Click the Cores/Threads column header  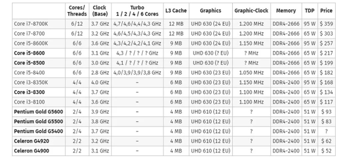click(77, 11)
